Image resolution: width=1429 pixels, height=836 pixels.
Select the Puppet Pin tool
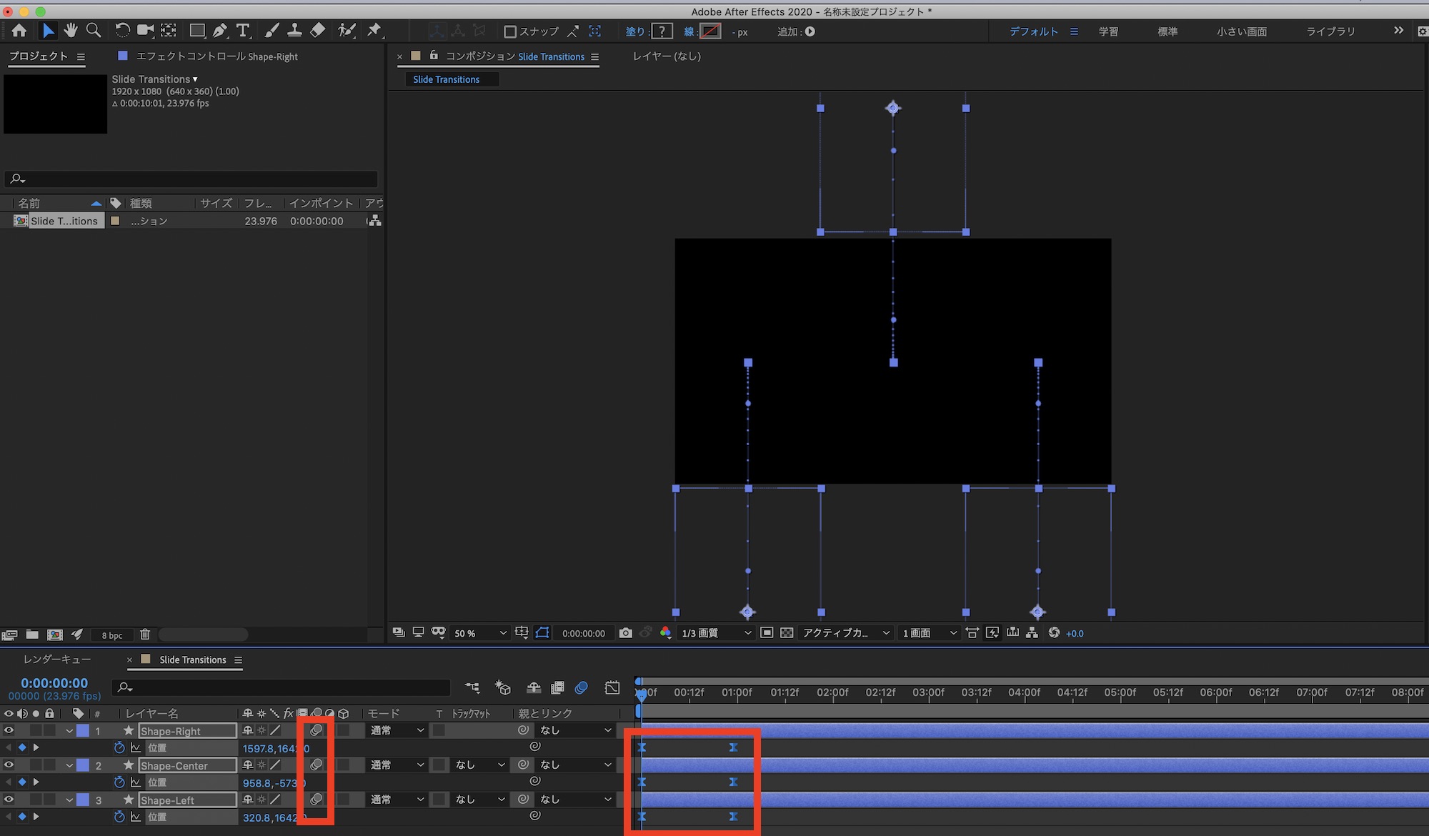[374, 30]
